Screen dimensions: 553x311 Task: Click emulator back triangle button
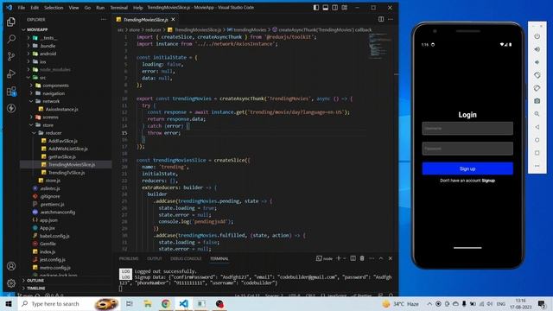click(537, 127)
